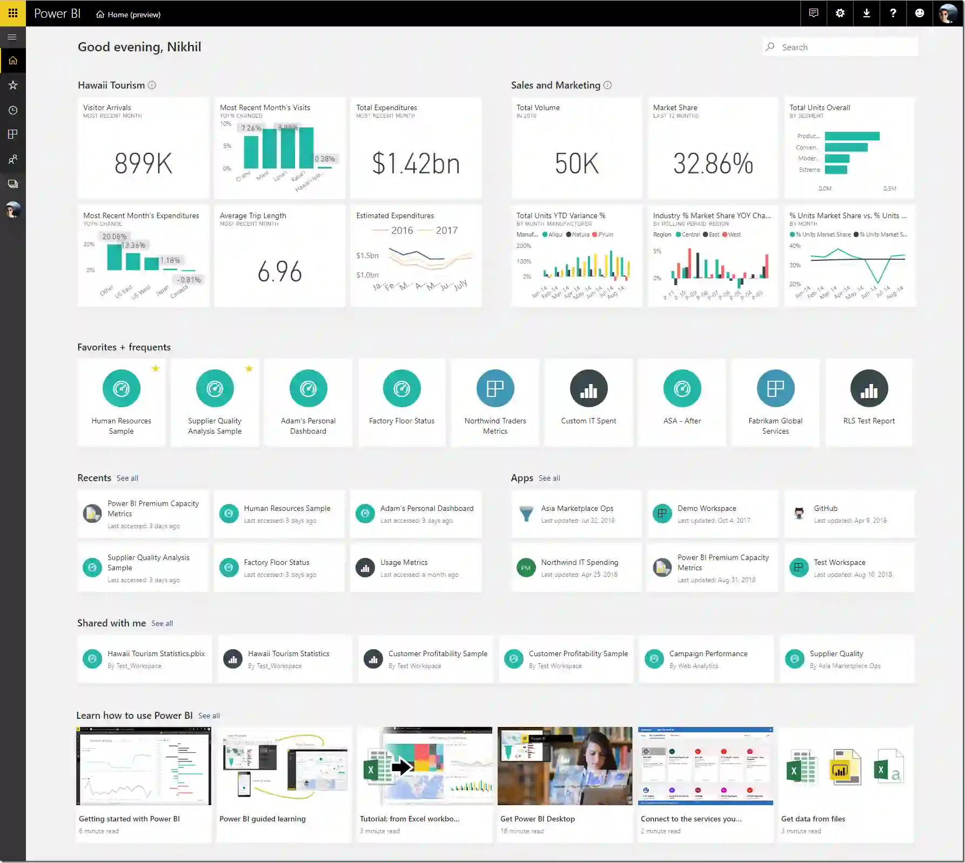Open My Workspace avatar in sidebar
The image size is (965, 863).
tap(13, 210)
